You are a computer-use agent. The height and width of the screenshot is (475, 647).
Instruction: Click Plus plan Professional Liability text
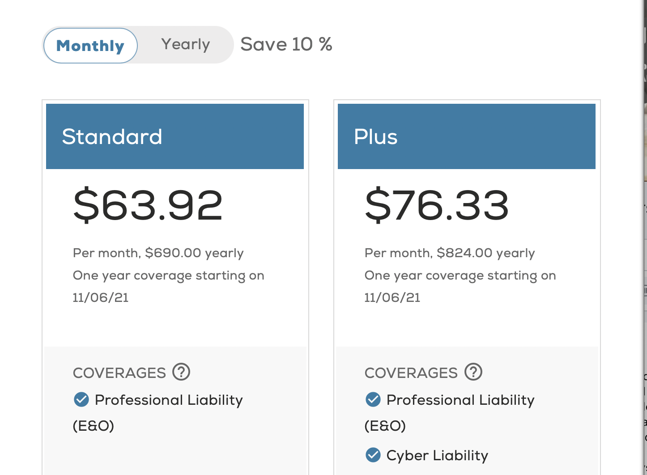tap(460, 400)
